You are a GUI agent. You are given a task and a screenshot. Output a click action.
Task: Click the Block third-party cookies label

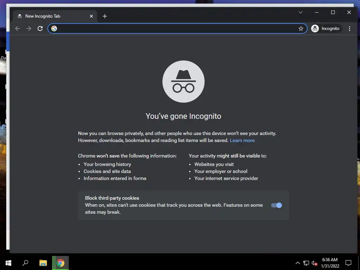coord(112,198)
